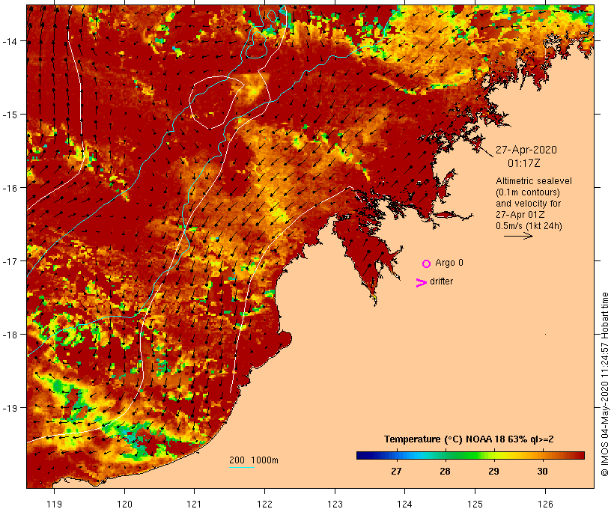The image size is (614, 509).
Task: Click the temperature color bar at 27
Action: click(x=396, y=455)
